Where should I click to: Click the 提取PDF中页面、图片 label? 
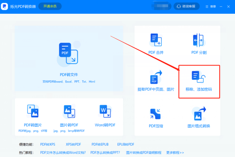(x=156, y=89)
